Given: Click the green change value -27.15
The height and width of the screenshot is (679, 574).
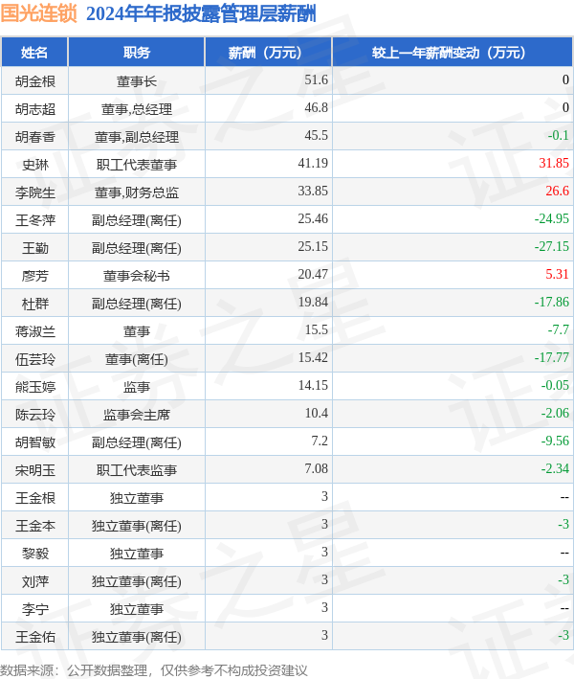Looking at the screenshot, I should point(551,246).
